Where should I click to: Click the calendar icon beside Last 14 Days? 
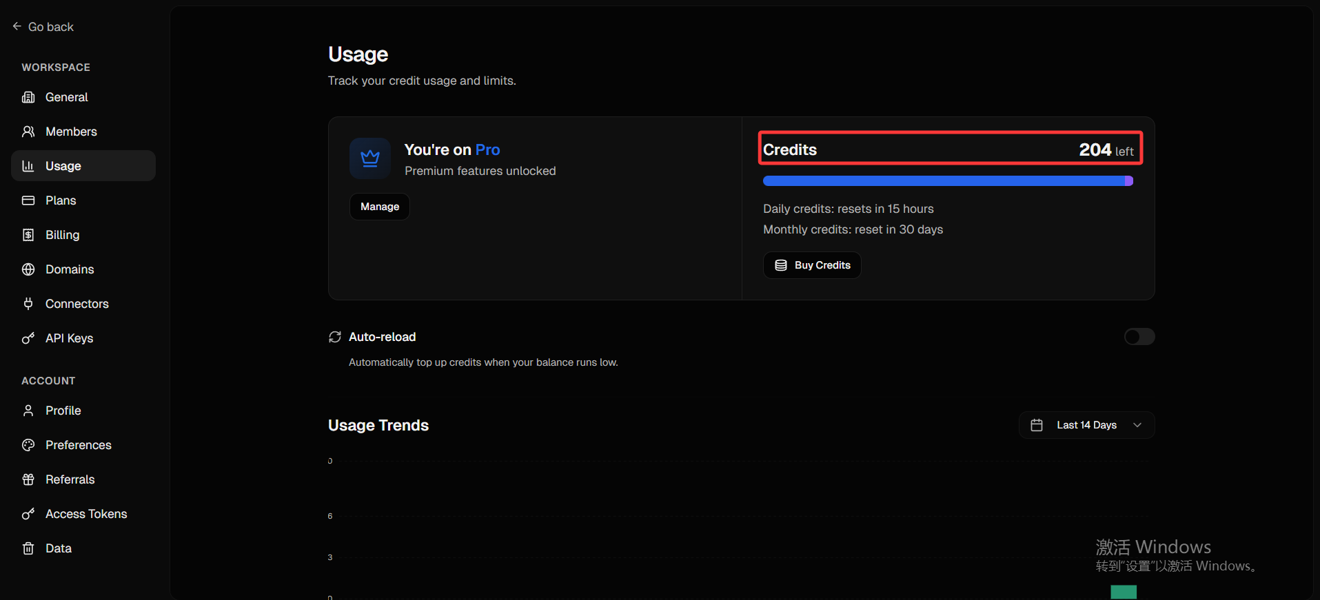coord(1037,425)
